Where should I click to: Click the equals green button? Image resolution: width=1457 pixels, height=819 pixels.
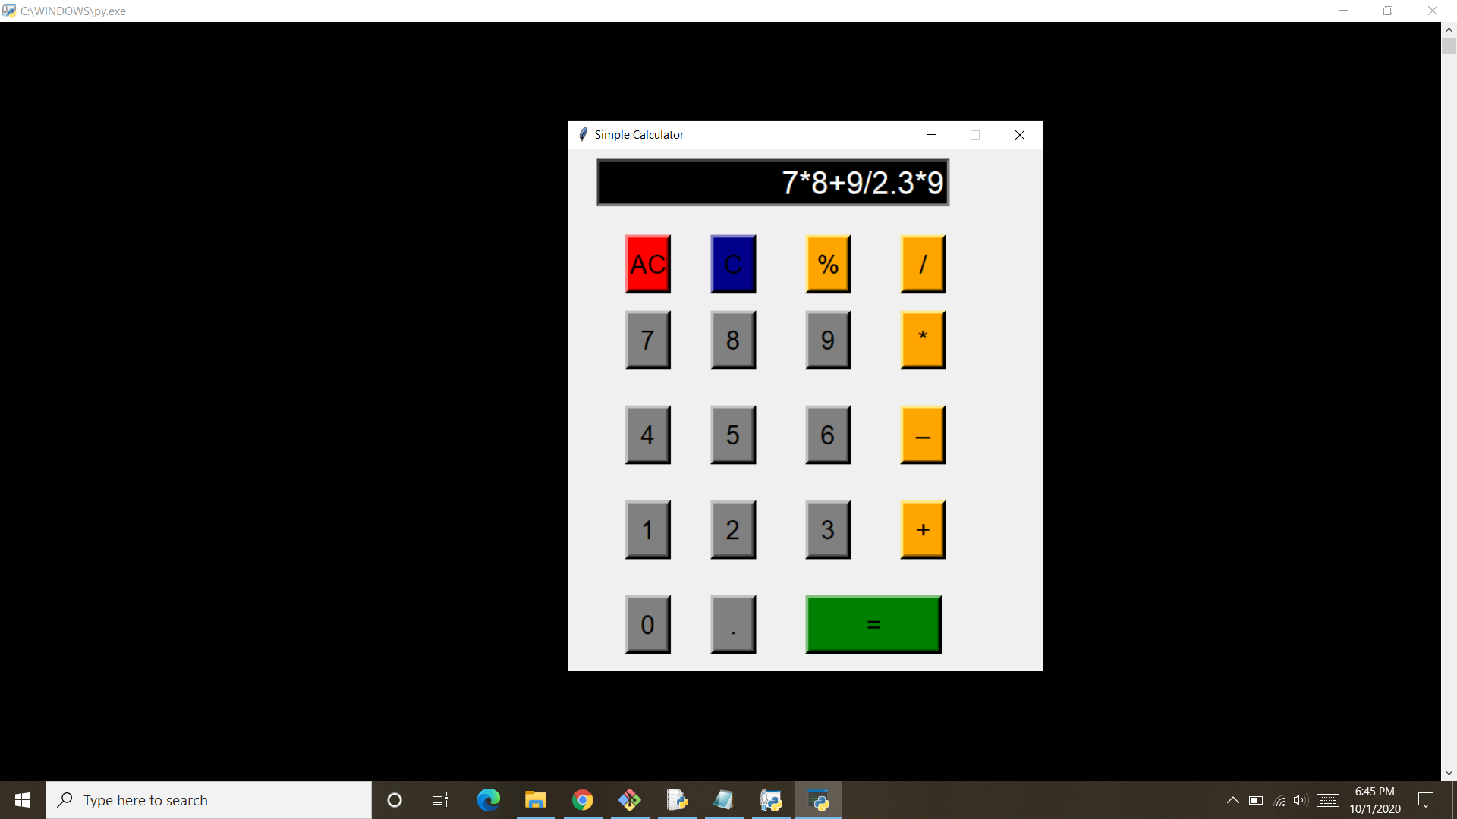pyautogui.click(x=873, y=624)
